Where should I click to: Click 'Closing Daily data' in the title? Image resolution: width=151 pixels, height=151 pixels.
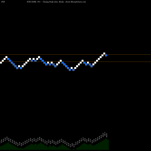(50, 2)
